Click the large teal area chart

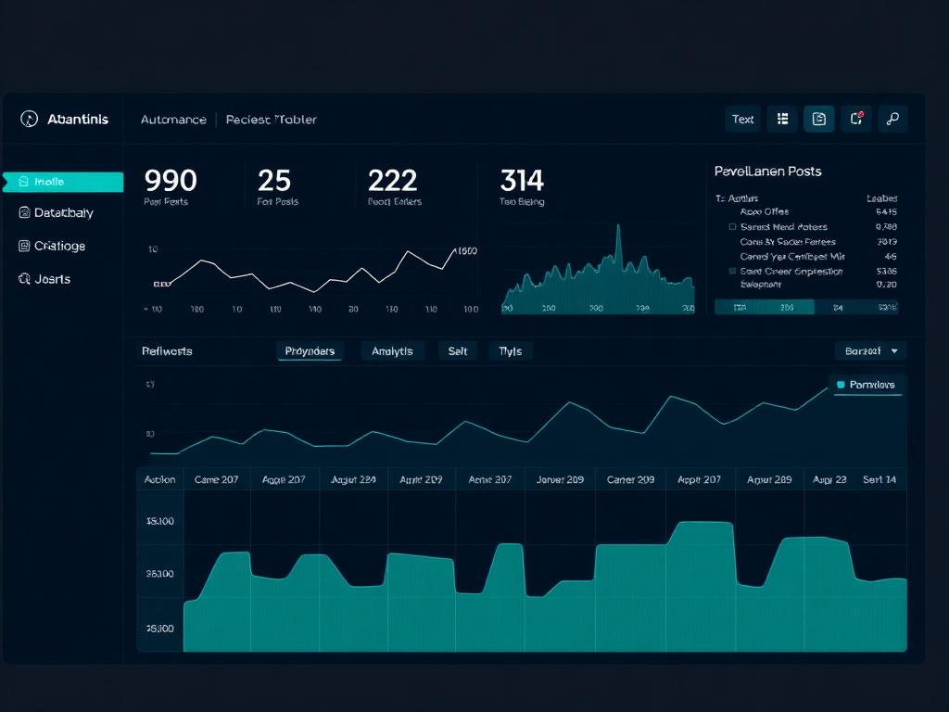point(545,586)
